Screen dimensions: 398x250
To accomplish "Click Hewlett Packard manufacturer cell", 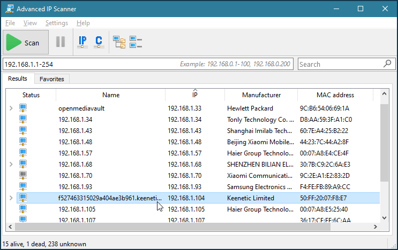I will point(250,108).
